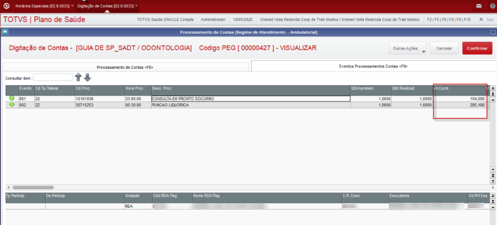Click the date 18/05/2020 in header

[x=242, y=19]
